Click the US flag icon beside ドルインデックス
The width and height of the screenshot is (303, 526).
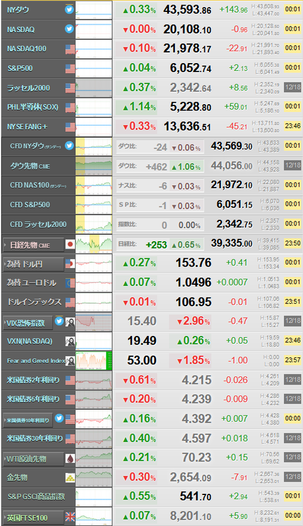pyautogui.click(x=70, y=302)
